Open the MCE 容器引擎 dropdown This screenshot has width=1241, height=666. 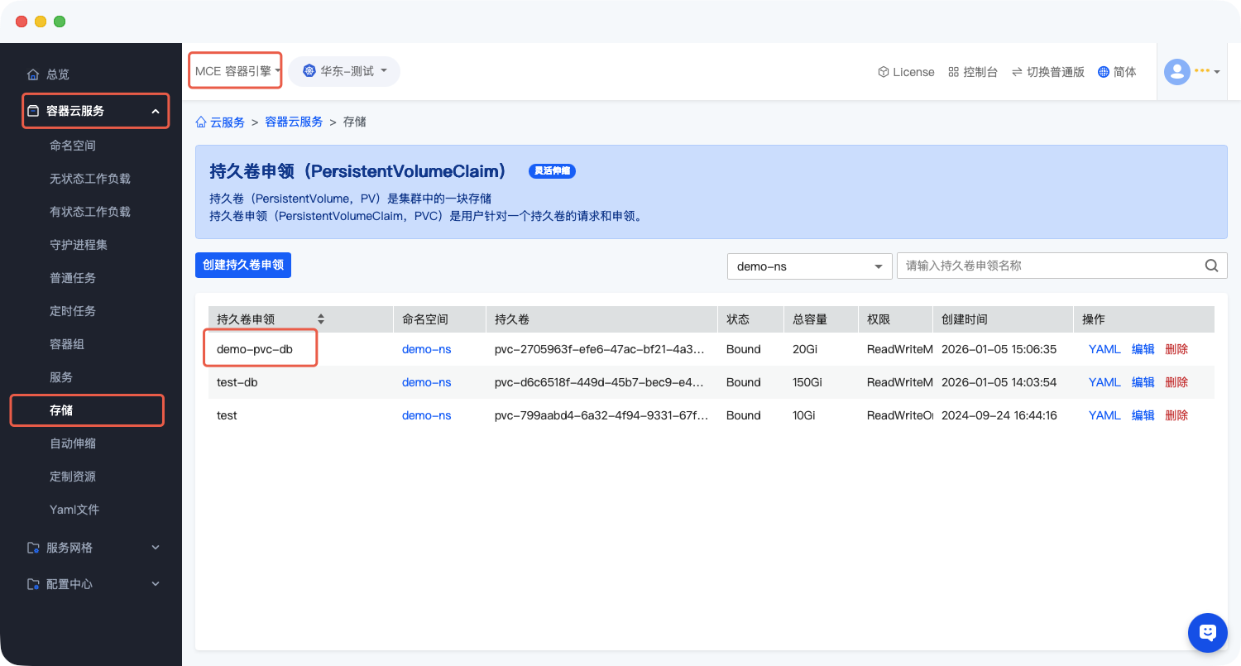tap(237, 71)
